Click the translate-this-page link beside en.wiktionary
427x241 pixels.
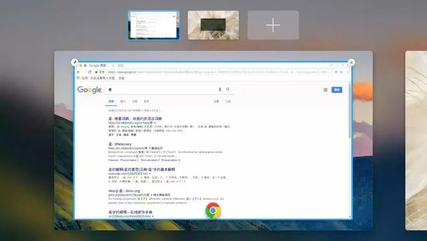point(157,148)
